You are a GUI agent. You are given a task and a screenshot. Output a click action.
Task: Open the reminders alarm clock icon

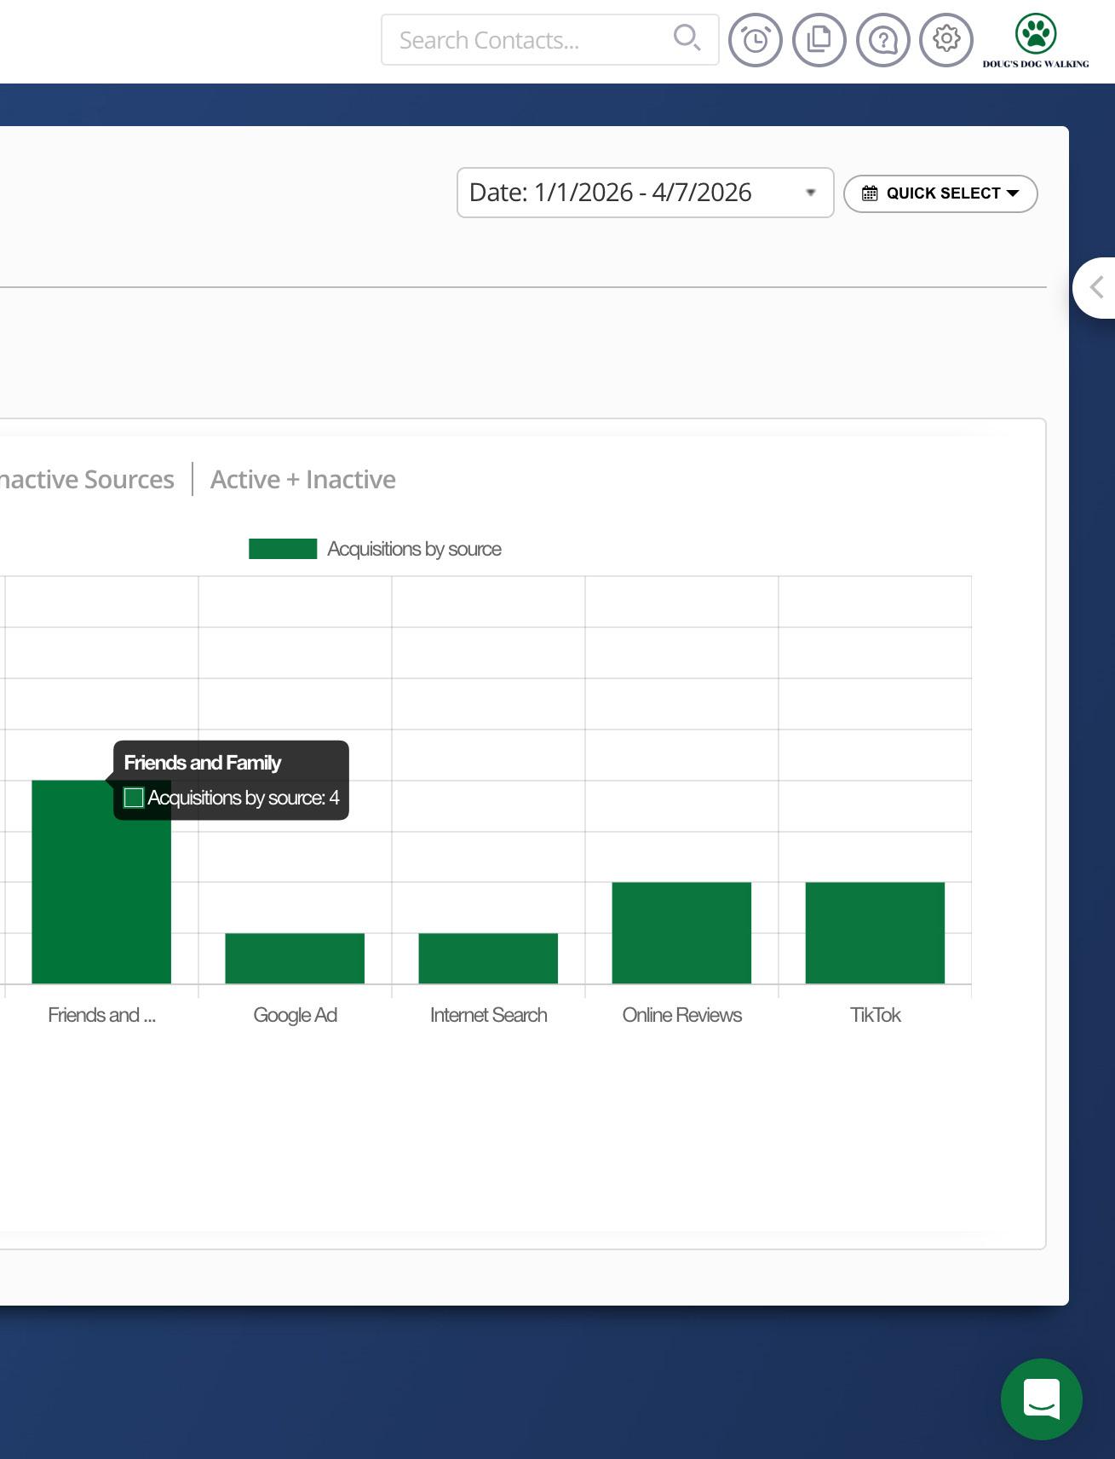[x=756, y=40]
